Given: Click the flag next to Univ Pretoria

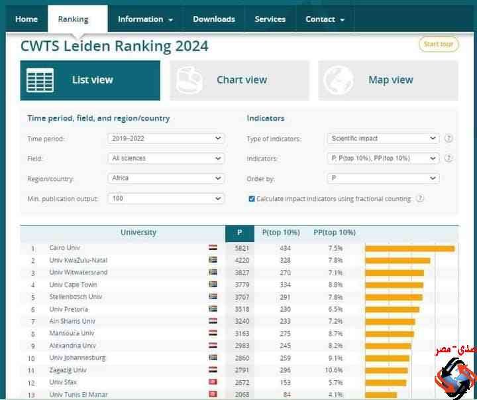Looking at the screenshot, I should (x=213, y=308).
